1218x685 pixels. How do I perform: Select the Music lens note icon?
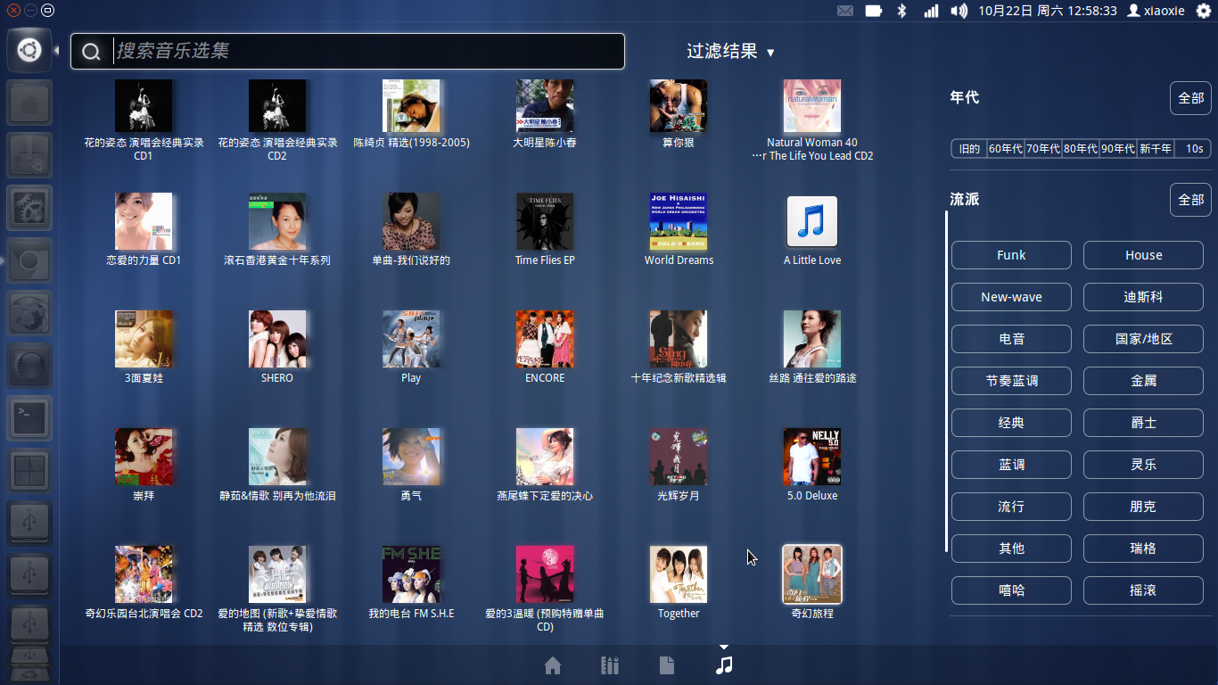click(724, 665)
